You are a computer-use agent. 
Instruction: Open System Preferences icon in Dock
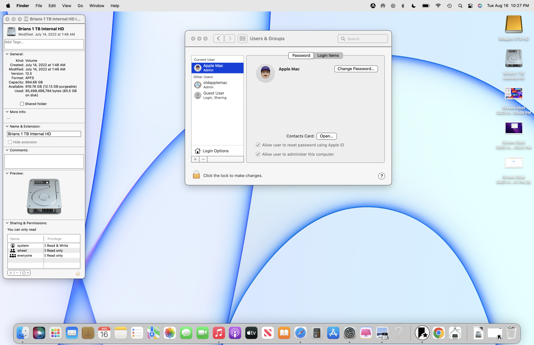coord(350,333)
